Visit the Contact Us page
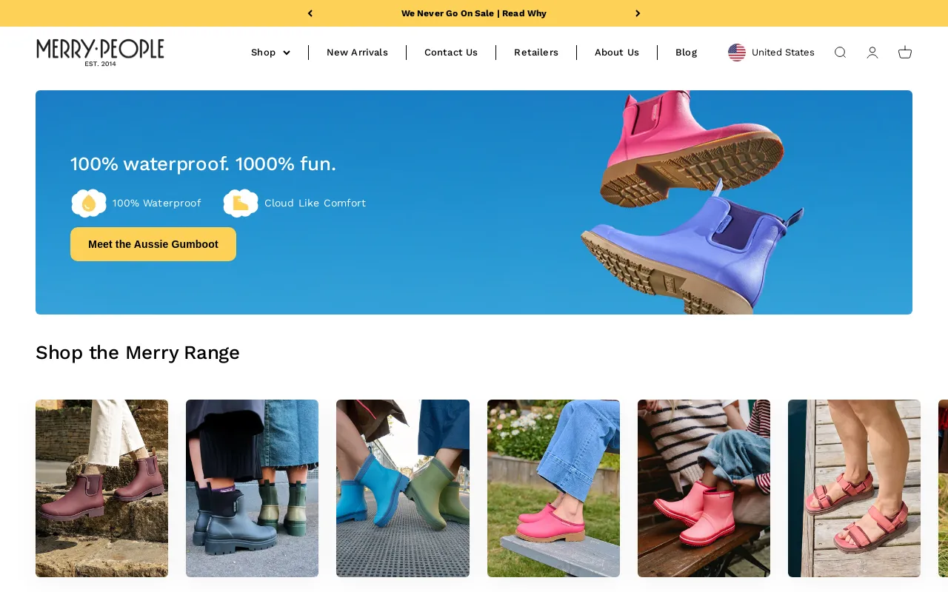Image resolution: width=948 pixels, height=592 pixels. point(451,53)
